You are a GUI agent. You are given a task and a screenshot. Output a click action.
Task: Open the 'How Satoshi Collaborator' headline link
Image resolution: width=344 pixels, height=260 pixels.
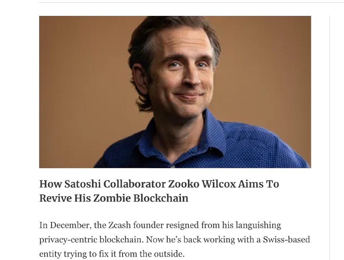point(159,191)
